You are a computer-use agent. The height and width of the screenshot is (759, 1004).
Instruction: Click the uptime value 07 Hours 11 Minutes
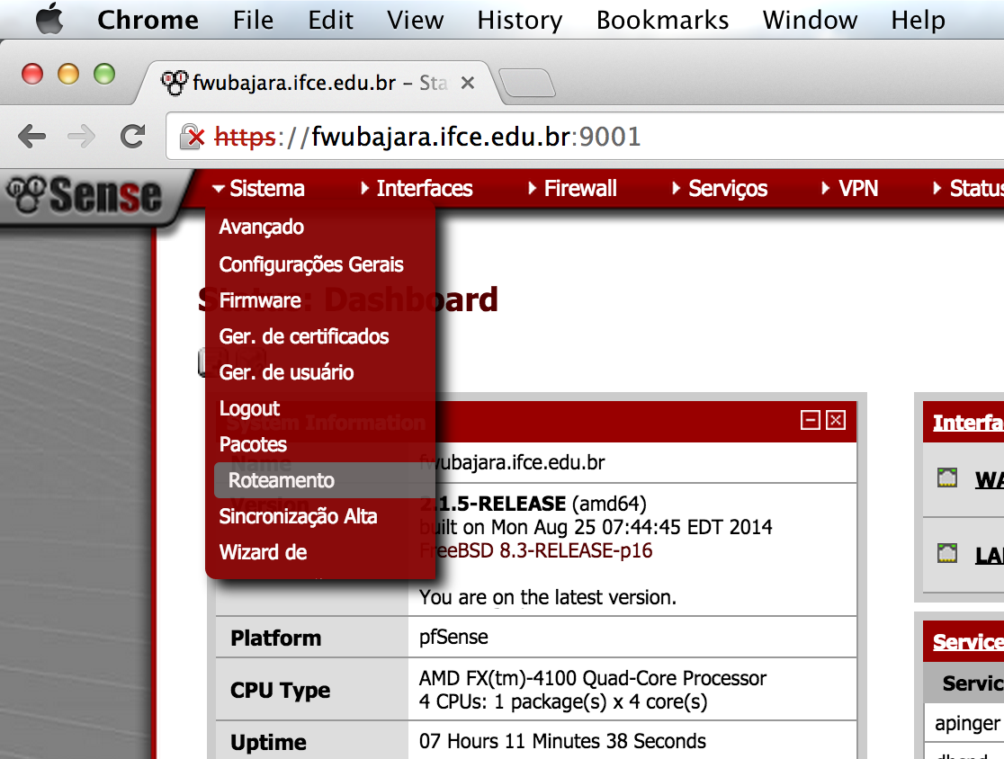562,741
